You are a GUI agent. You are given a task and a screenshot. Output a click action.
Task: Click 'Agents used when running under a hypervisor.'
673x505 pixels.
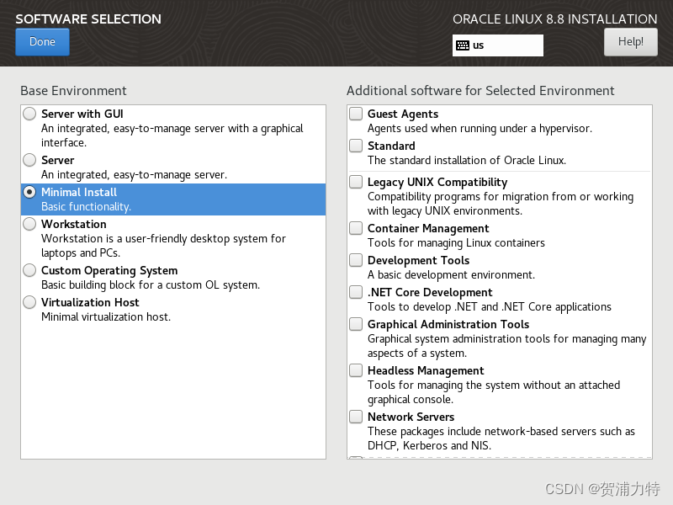(x=480, y=129)
